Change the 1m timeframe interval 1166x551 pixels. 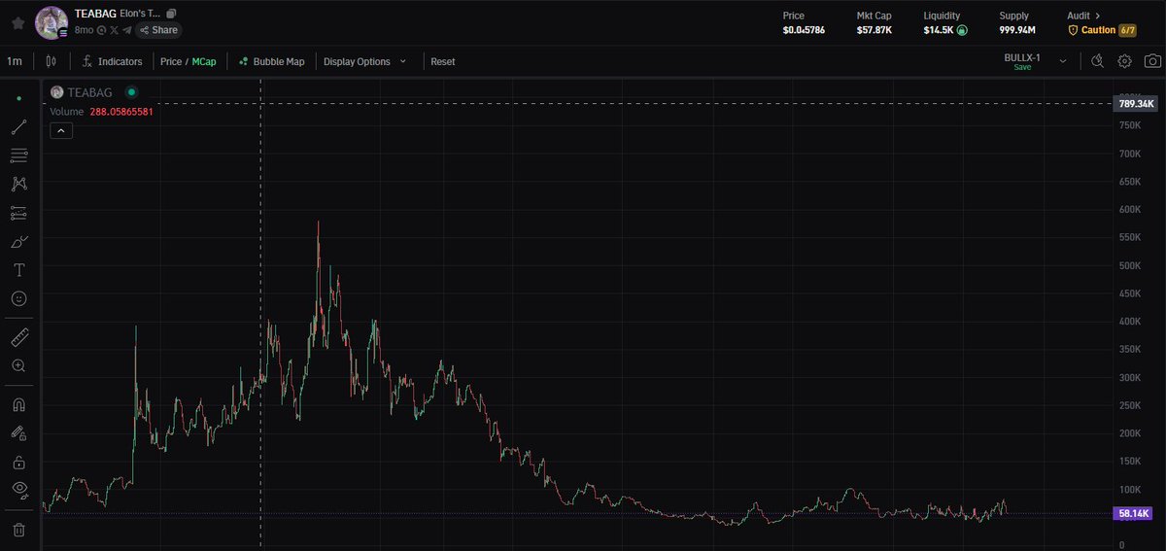click(15, 61)
